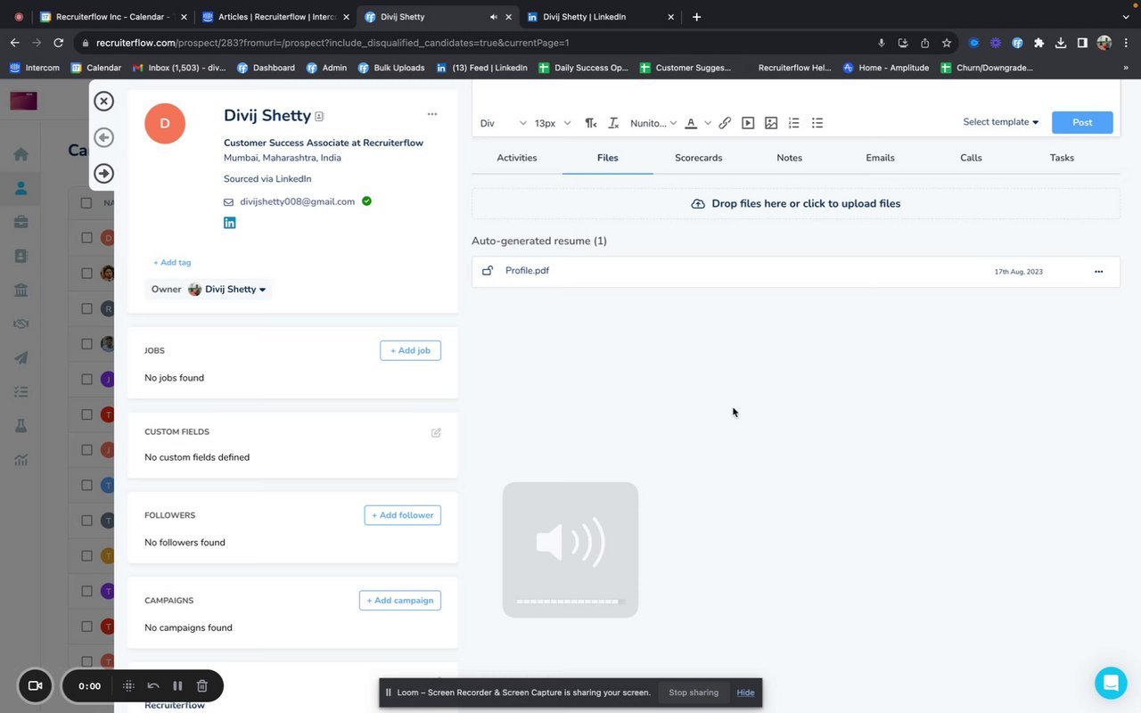Click the lock icon beside Profile.pdf
1141x713 pixels.
click(x=488, y=271)
